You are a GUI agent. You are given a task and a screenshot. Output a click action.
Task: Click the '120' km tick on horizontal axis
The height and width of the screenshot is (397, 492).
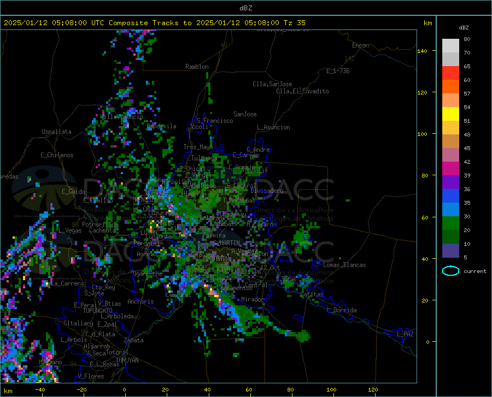(x=373, y=389)
